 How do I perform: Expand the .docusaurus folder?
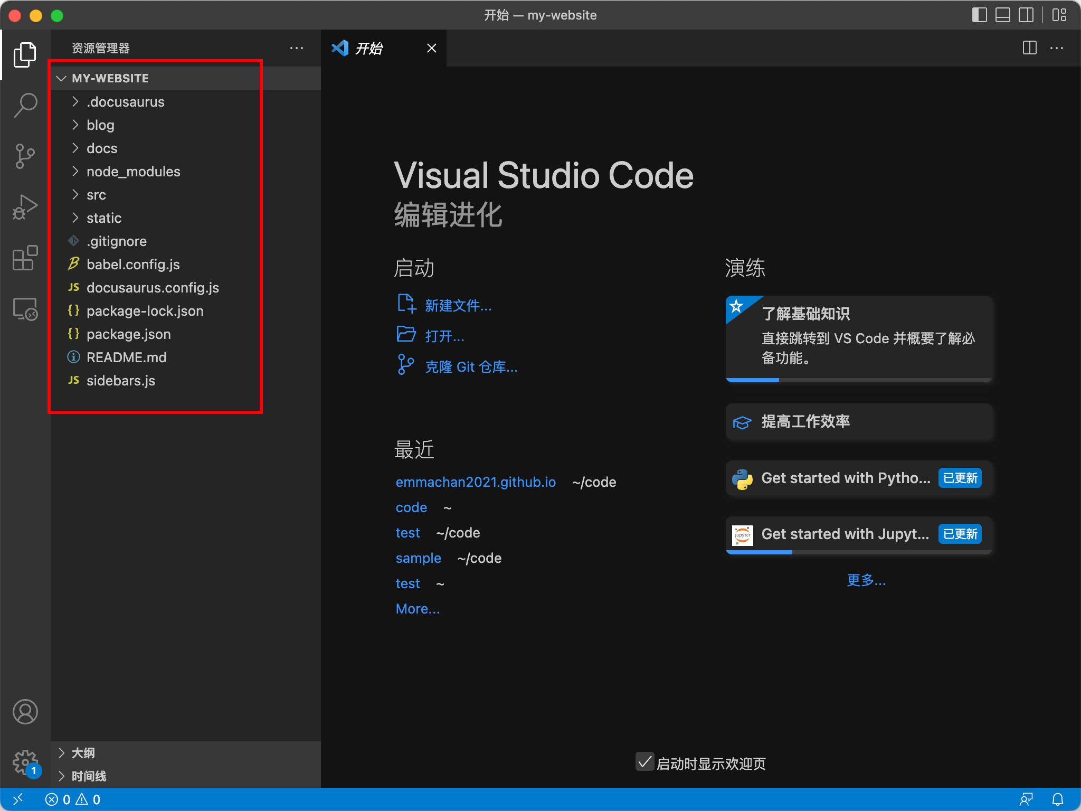coord(186,101)
